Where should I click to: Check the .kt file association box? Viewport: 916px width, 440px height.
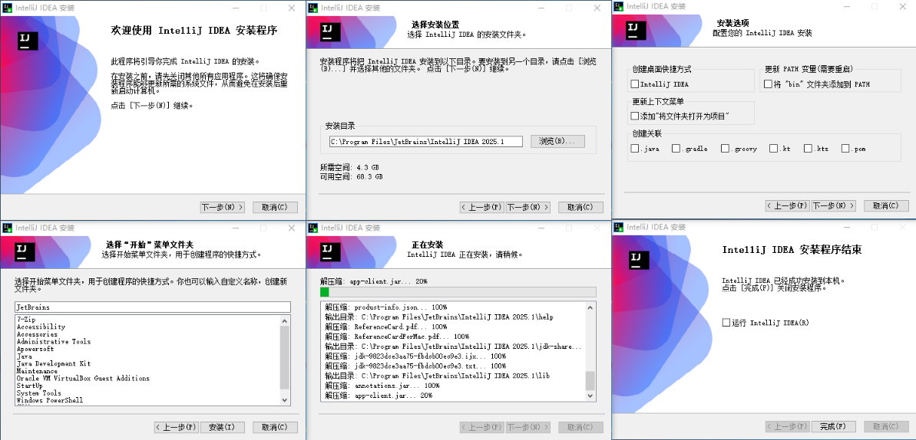[x=773, y=149]
